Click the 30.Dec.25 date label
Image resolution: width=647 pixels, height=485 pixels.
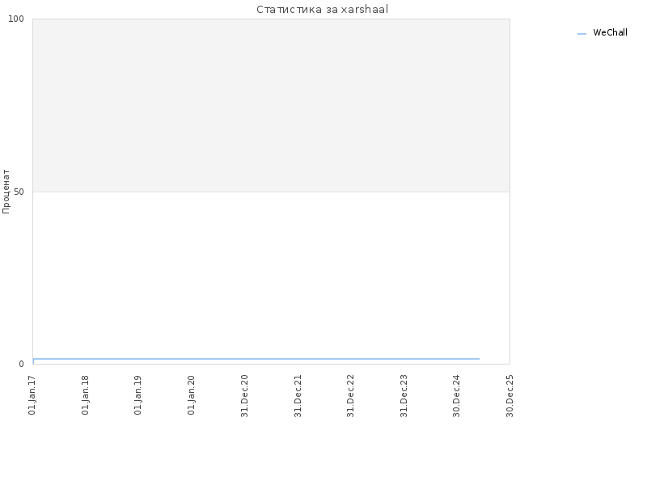coord(510,396)
